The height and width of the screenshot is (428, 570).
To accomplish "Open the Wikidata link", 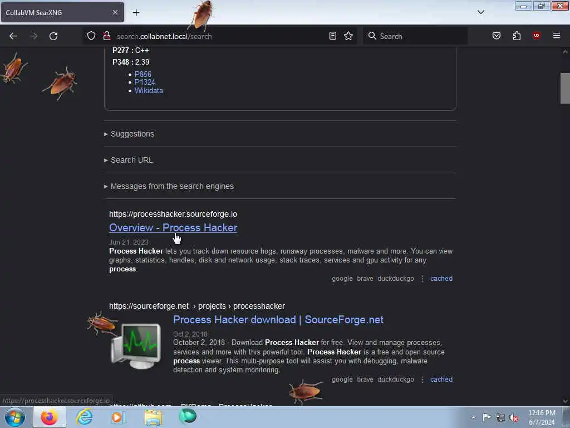I will point(149,91).
